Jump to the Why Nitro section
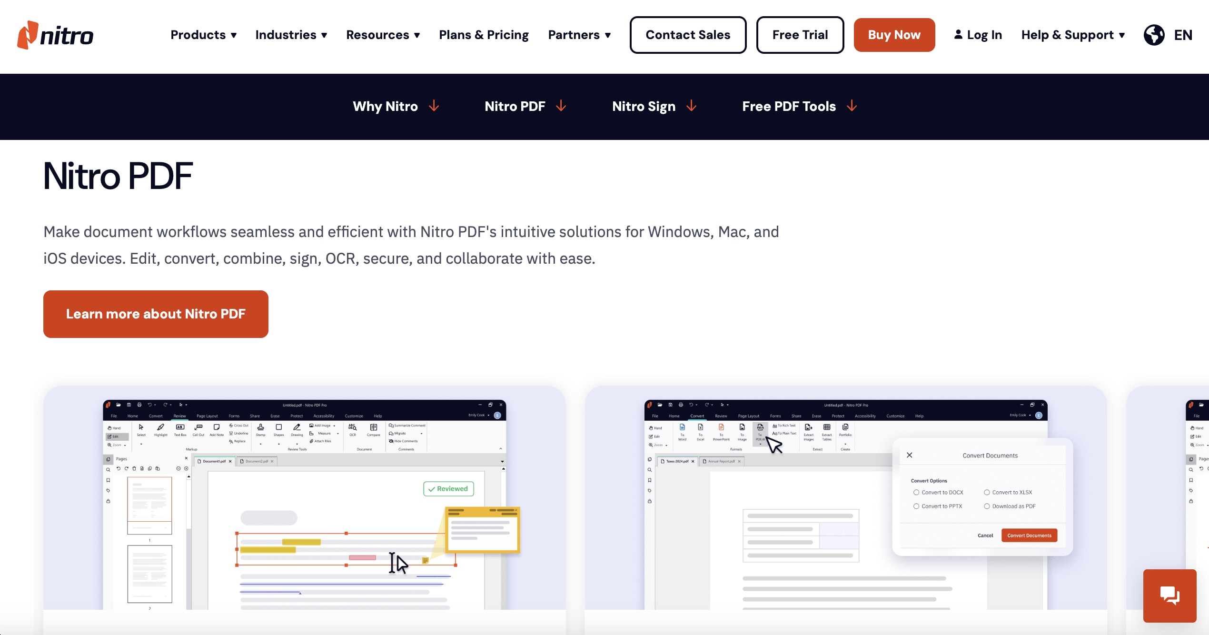 (396, 106)
